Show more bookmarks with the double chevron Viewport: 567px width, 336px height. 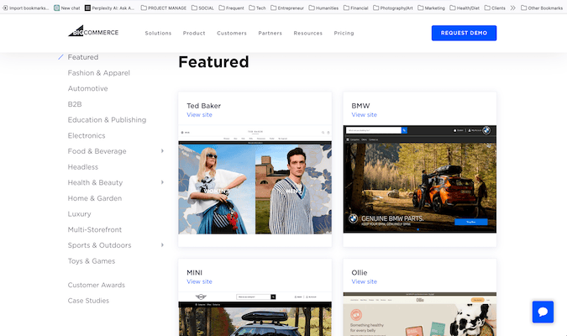(x=512, y=8)
